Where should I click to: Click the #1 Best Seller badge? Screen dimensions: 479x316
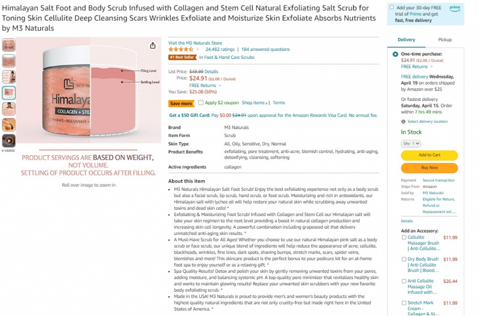click(x=182, y=57)
